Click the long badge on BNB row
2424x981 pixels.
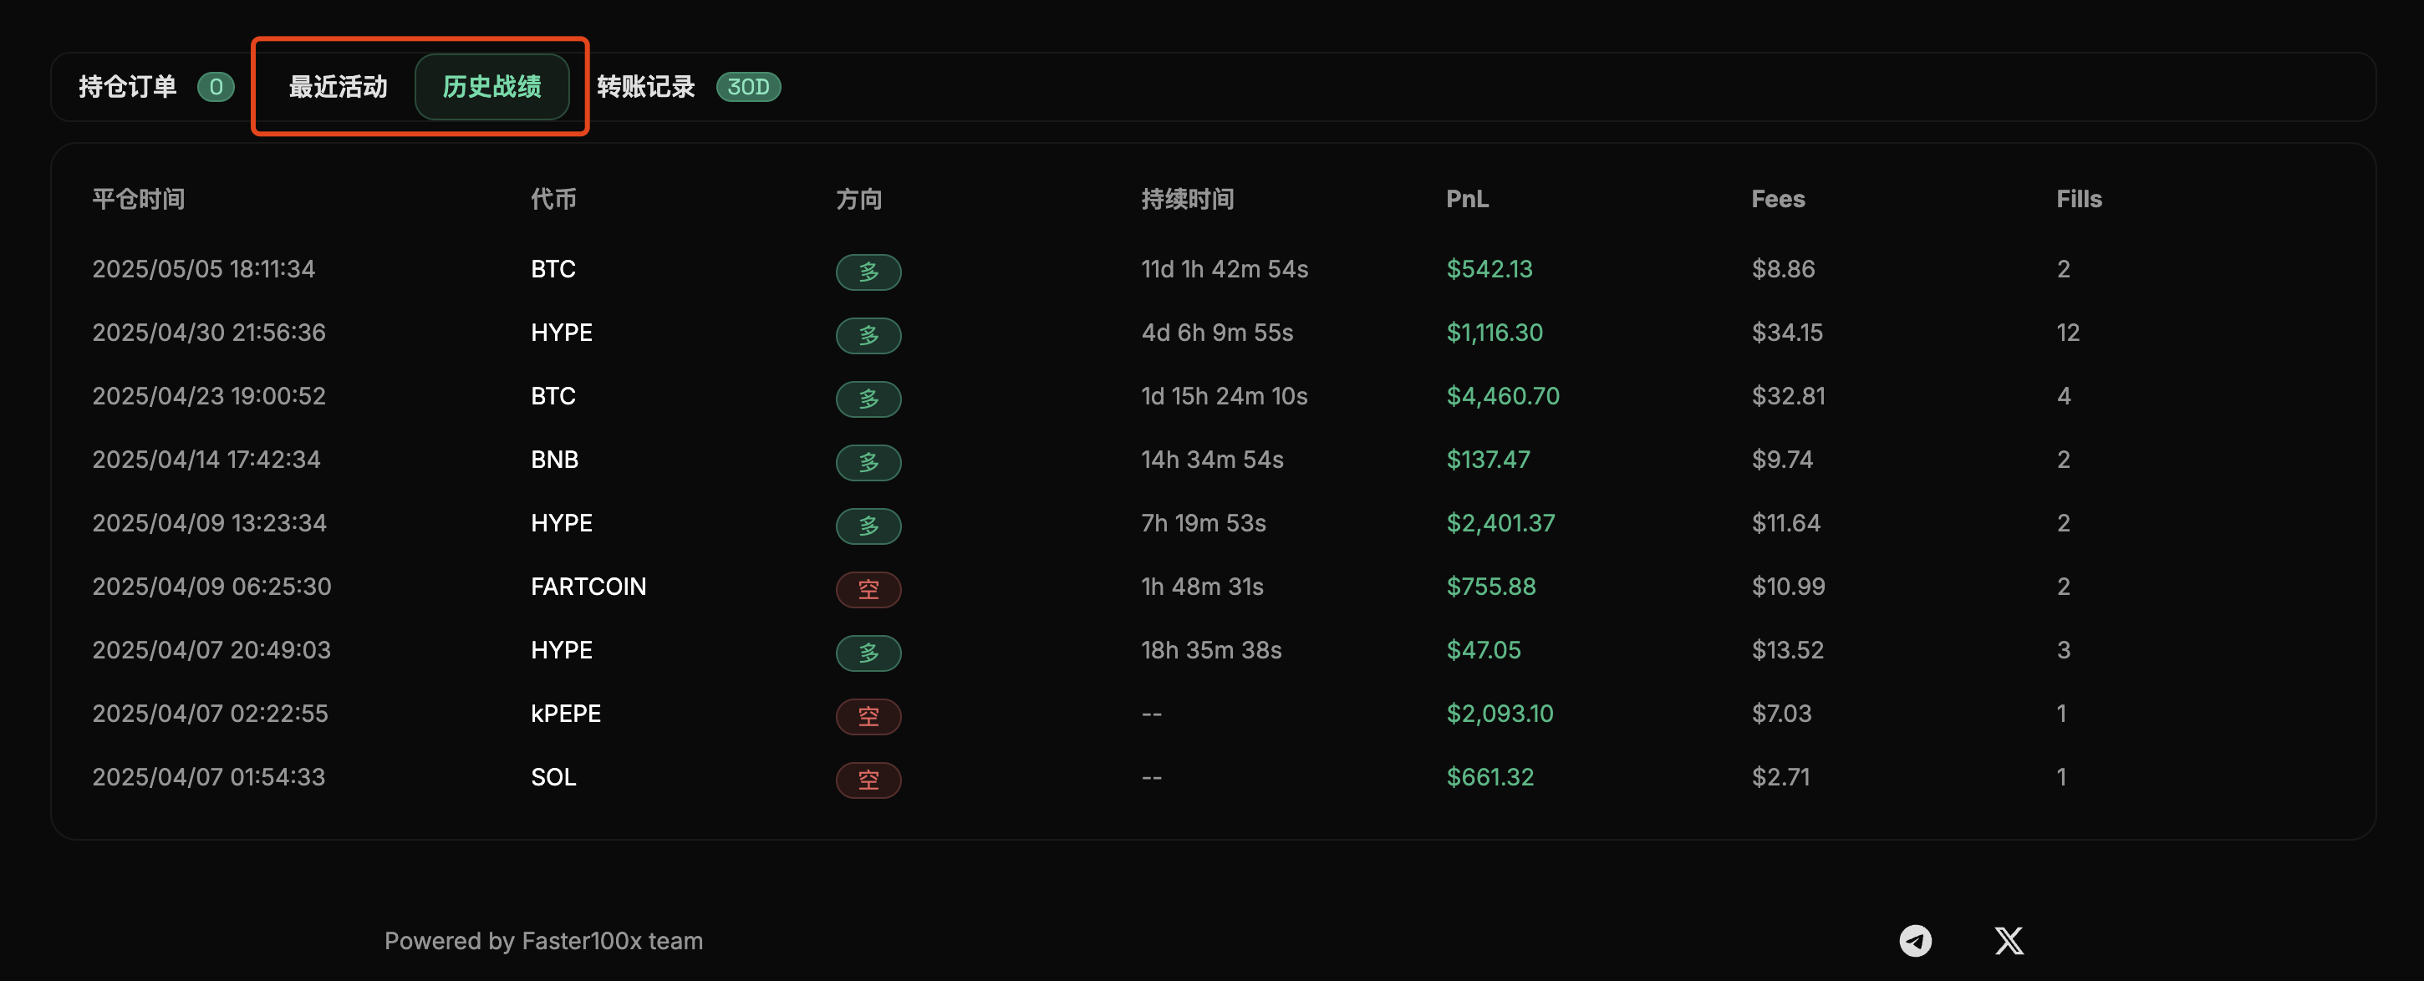click(x=868, y=463)
